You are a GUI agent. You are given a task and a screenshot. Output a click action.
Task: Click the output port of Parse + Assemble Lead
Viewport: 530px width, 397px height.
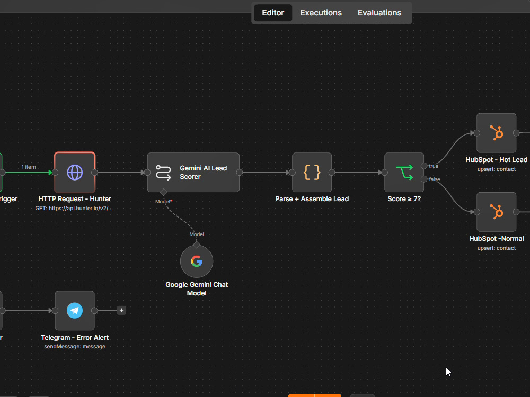click(x=332, y=173)
